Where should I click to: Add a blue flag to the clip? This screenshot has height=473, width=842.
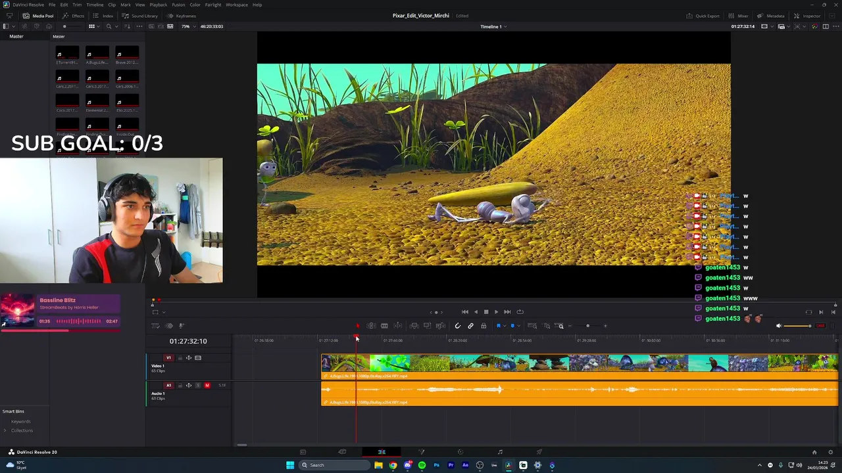coord(499,326)
